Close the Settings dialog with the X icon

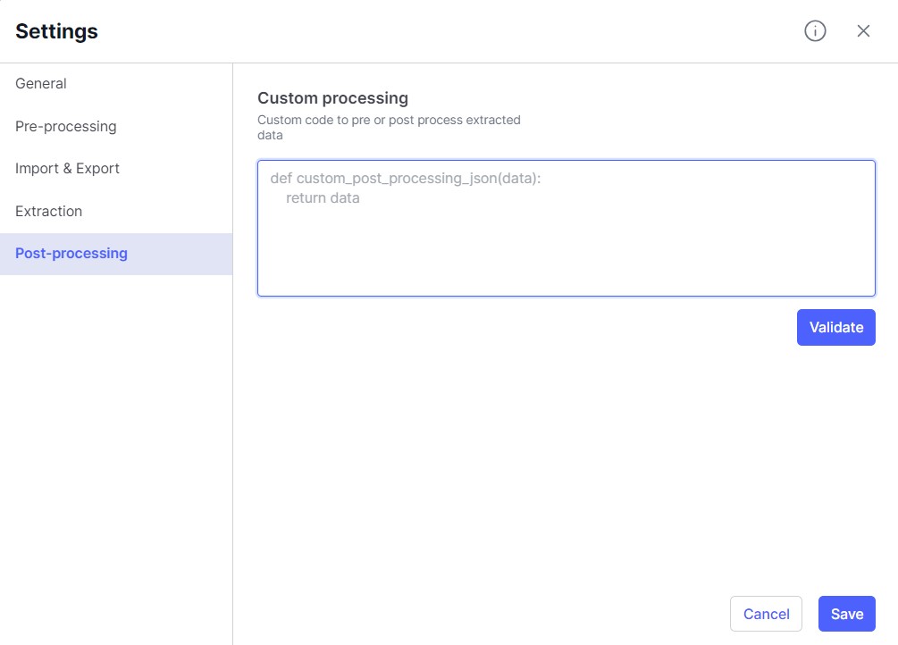[x=863, y=31]
